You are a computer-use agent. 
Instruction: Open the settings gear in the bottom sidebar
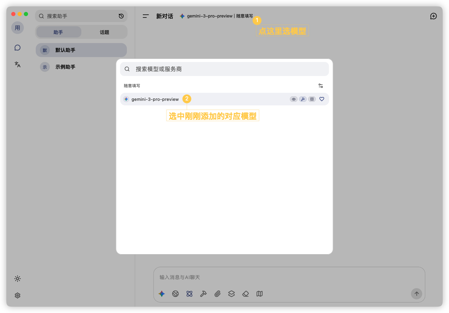(17, 295)
